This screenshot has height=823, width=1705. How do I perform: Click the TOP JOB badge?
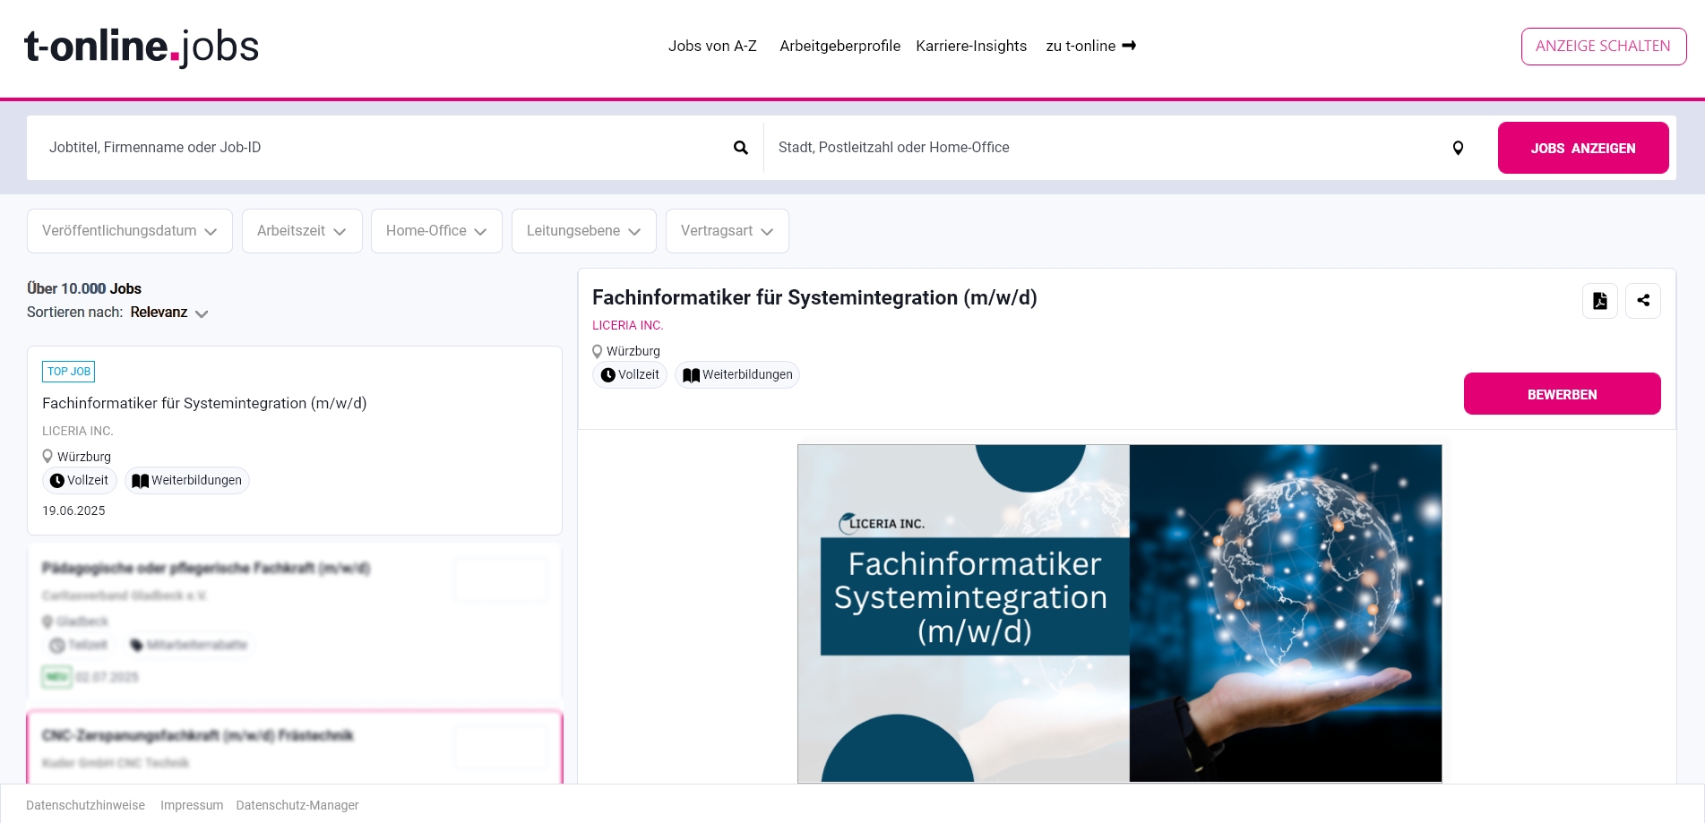(69, 372)
